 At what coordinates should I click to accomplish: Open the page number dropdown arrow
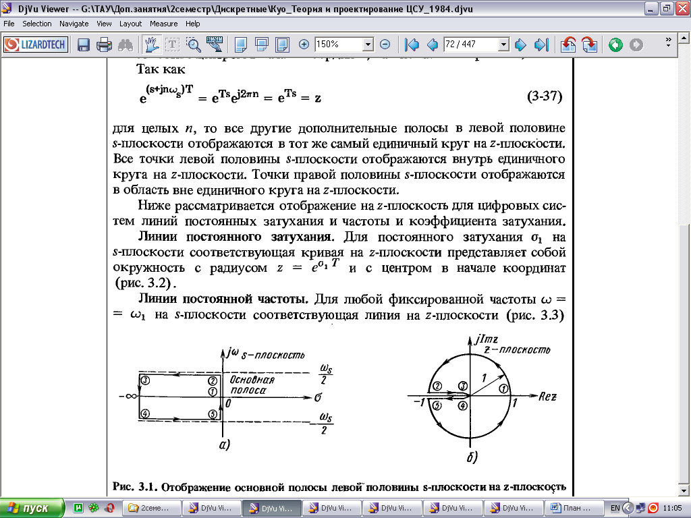[503, 44]
